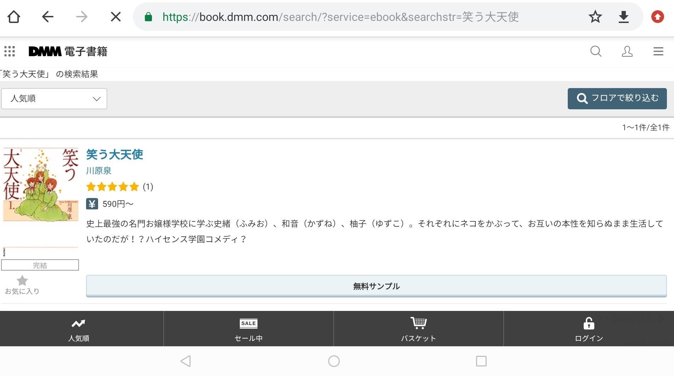Open browser downloads icon

[x=623, y=17]
